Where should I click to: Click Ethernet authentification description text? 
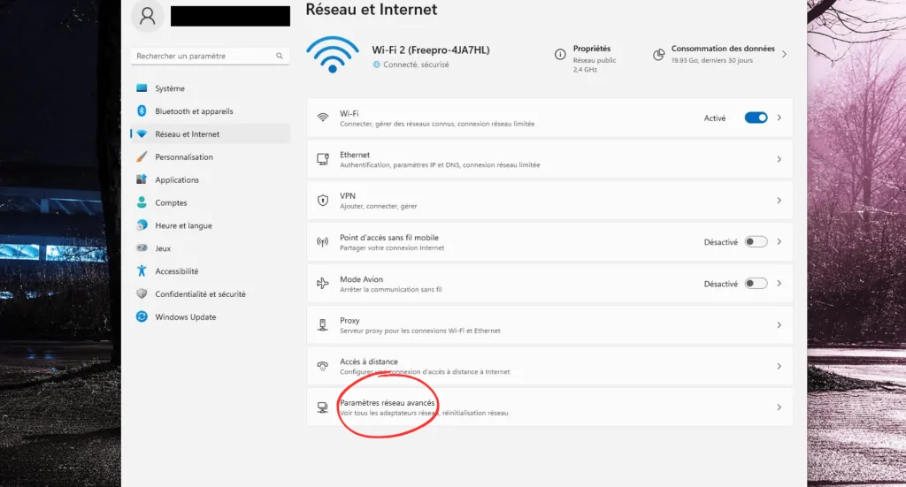click(440, 165)
